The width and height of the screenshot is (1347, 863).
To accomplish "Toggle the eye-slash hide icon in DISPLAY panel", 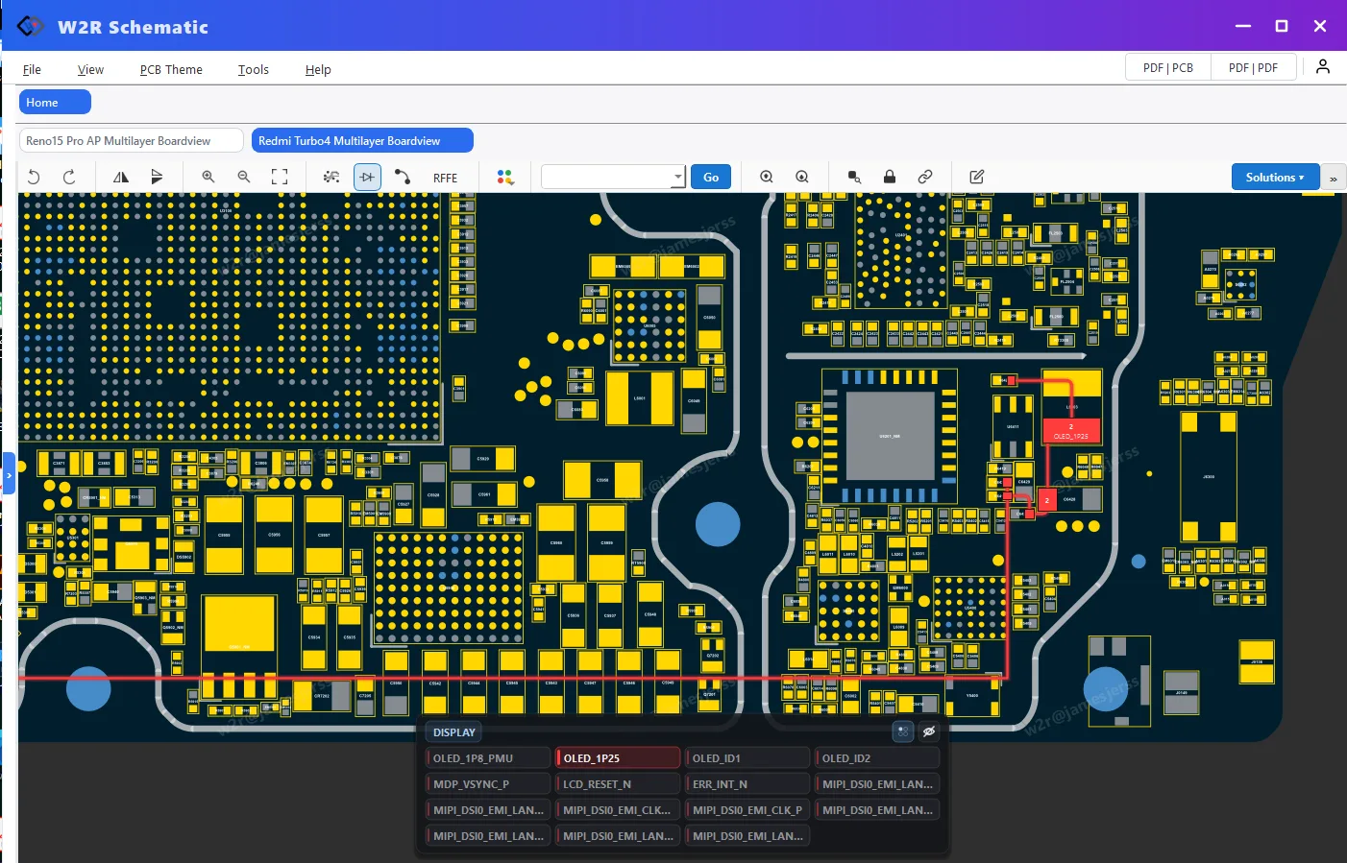I will 929,731.
